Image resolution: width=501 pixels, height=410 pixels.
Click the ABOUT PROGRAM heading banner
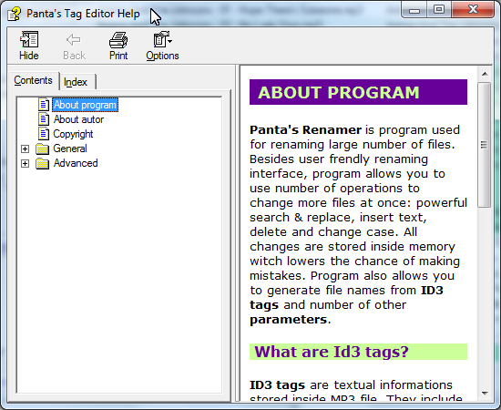[358, 92]
